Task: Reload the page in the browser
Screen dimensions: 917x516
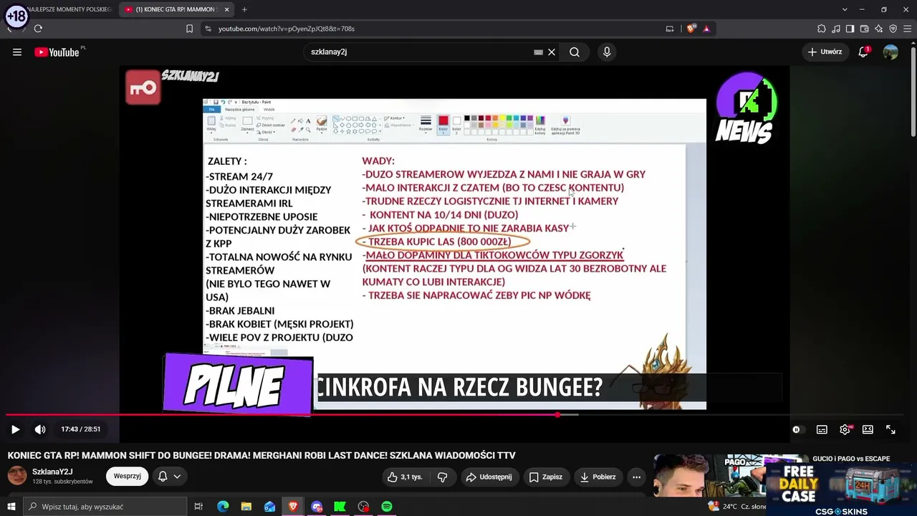Action: pos(38,29)
